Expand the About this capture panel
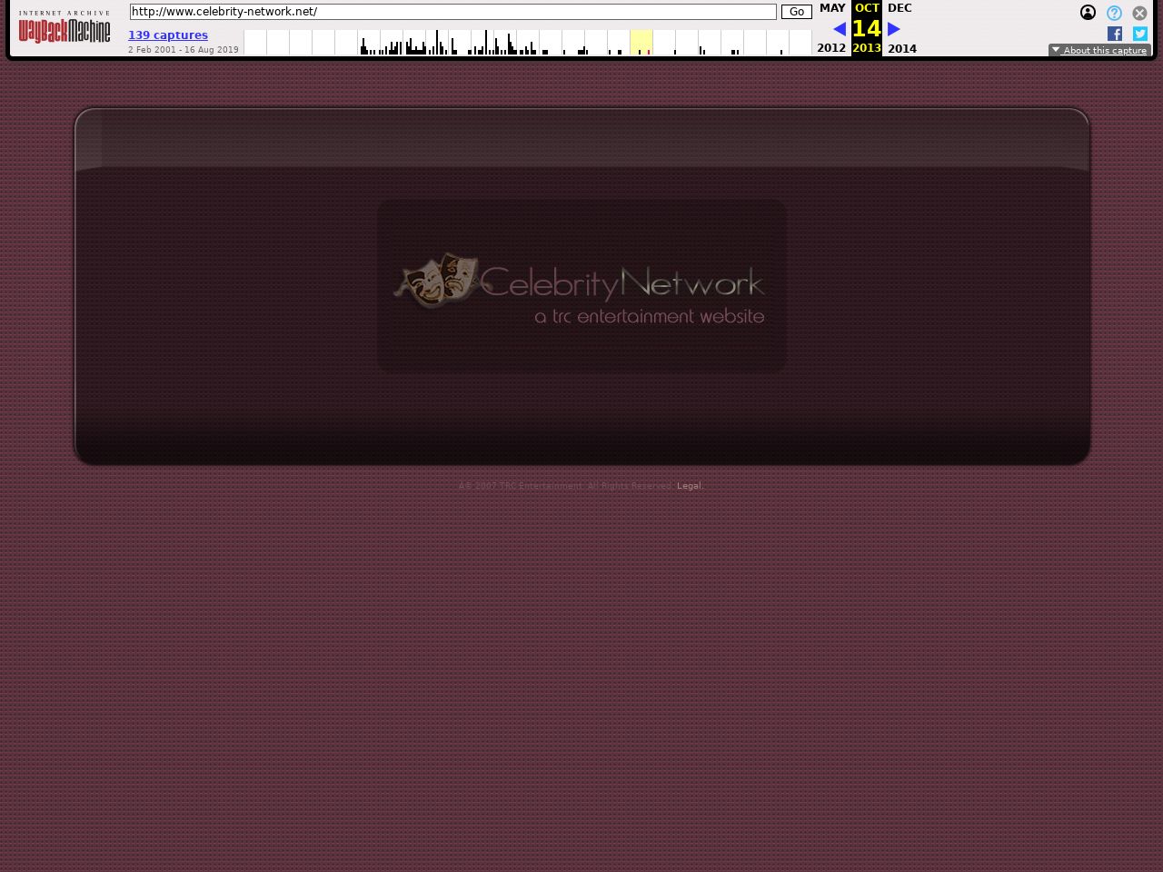Image resolution: width=1163 pixels, height=872 pixels. pyautogui.click(x=1099, y=50)
